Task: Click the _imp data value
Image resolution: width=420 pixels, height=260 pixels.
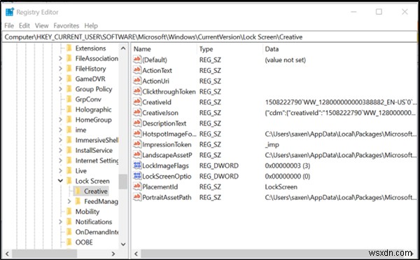Action: [x=272, y=144]
